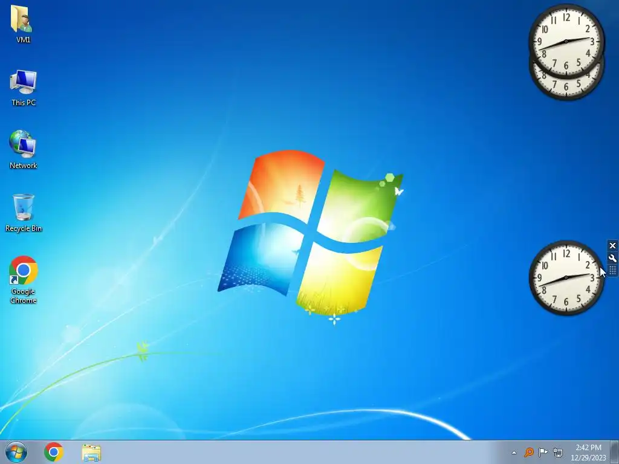Viewport: 619px width, 464px height.
Task: Open the network status tray icon
Action: [x=558, y=452]
